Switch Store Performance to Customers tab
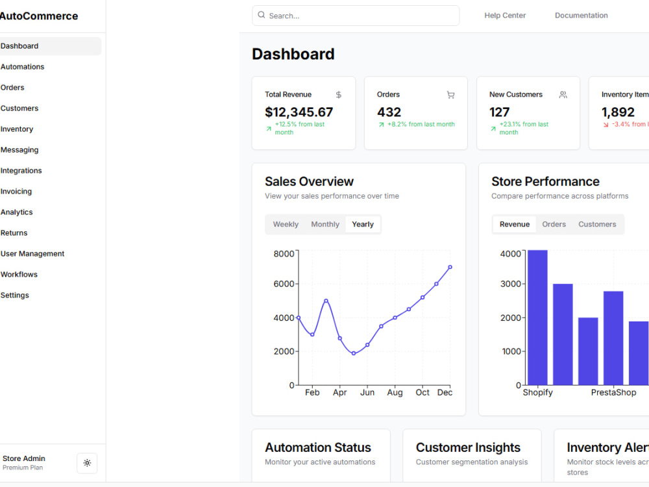 [x=597, y=225]
